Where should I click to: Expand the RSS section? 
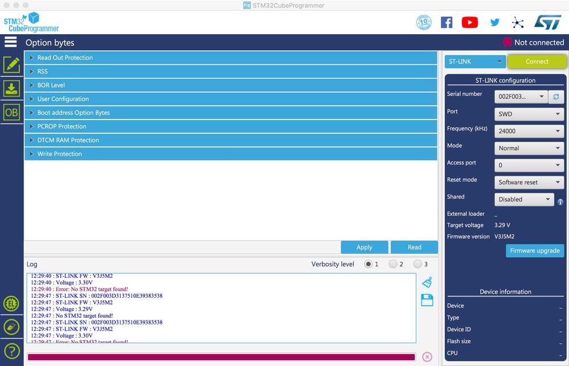pos(231,72)
